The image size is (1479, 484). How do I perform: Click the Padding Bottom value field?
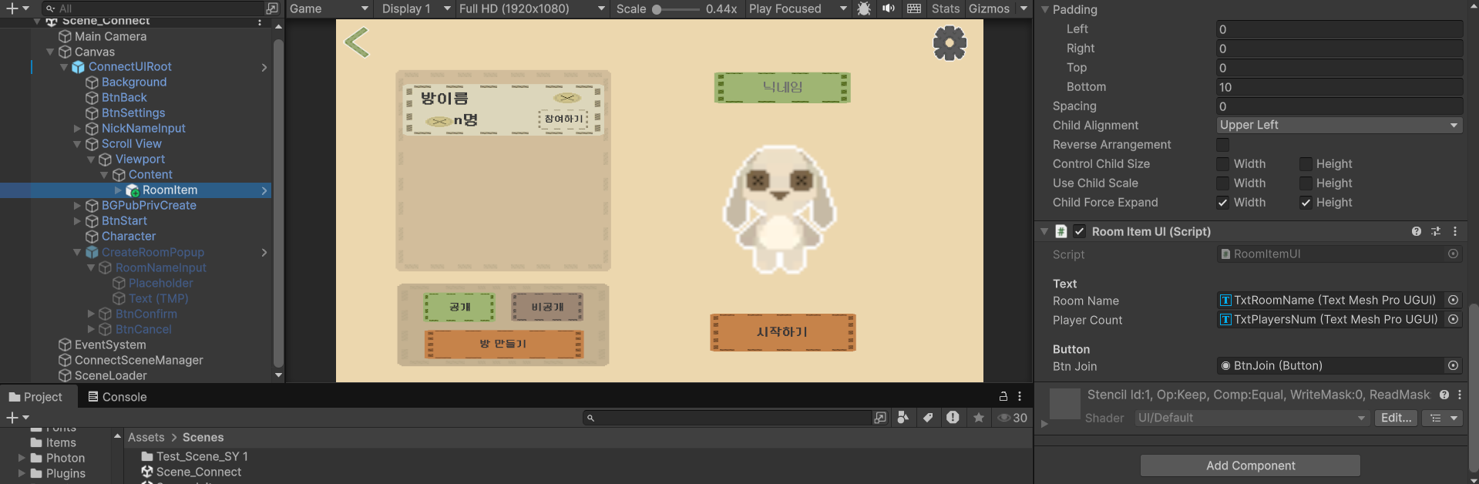[x=1340, y=87]
